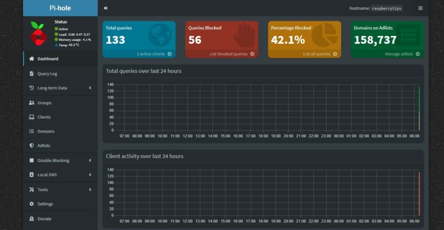Open the Domains menu item

point(60,131)
